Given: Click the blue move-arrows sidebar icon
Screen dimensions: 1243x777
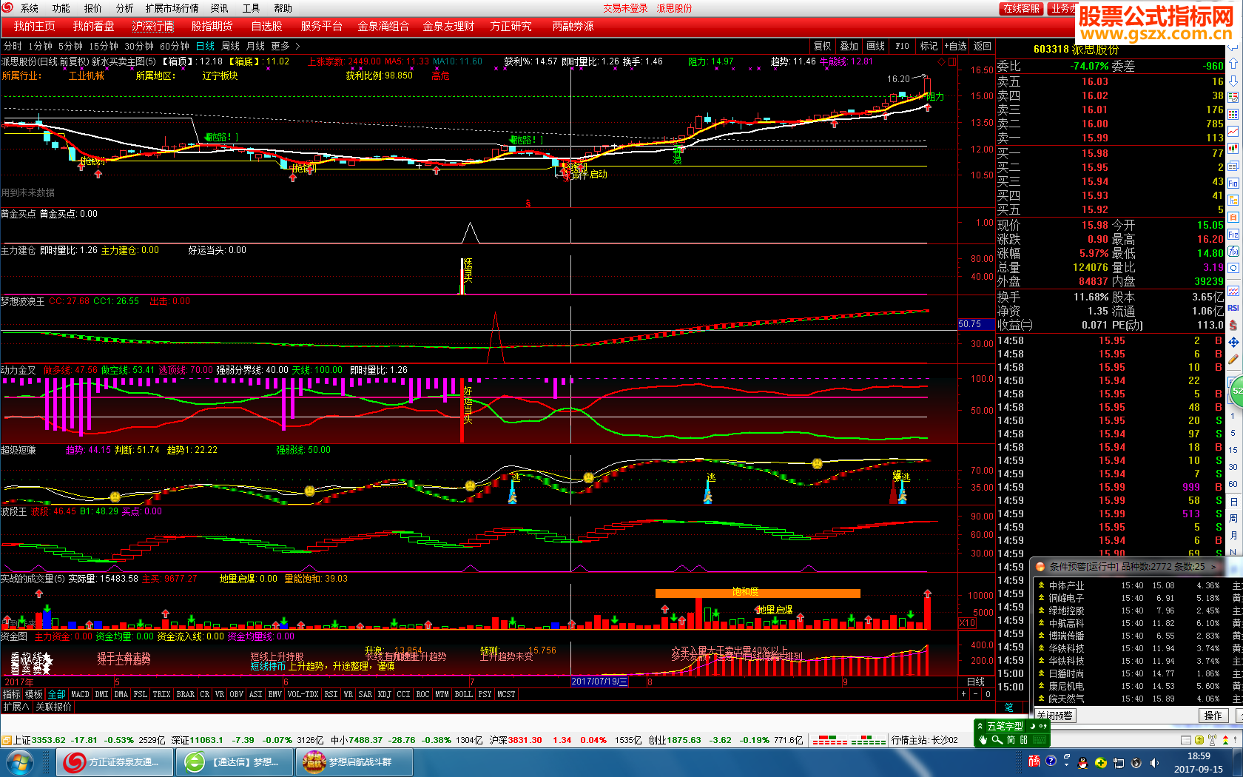Looking at the screenshot, I should pos(1233,342).
